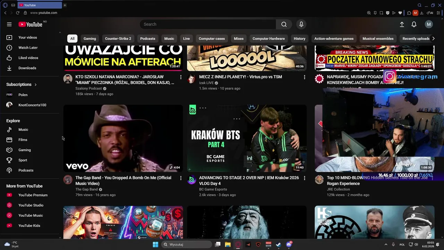Open BC Game Esports channel link
Screen dimensions: 444x250
pos(213,190)
